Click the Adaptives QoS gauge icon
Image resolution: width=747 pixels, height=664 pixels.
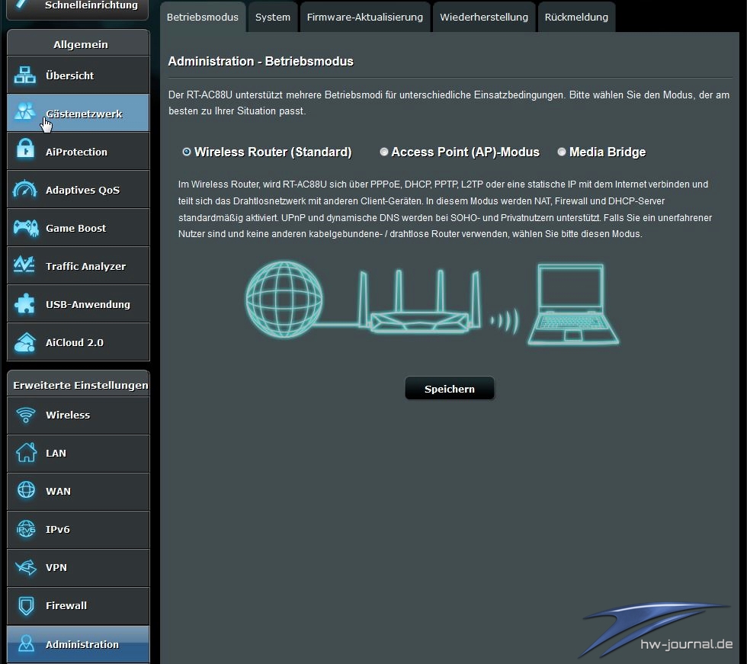[x=24, y=189]
